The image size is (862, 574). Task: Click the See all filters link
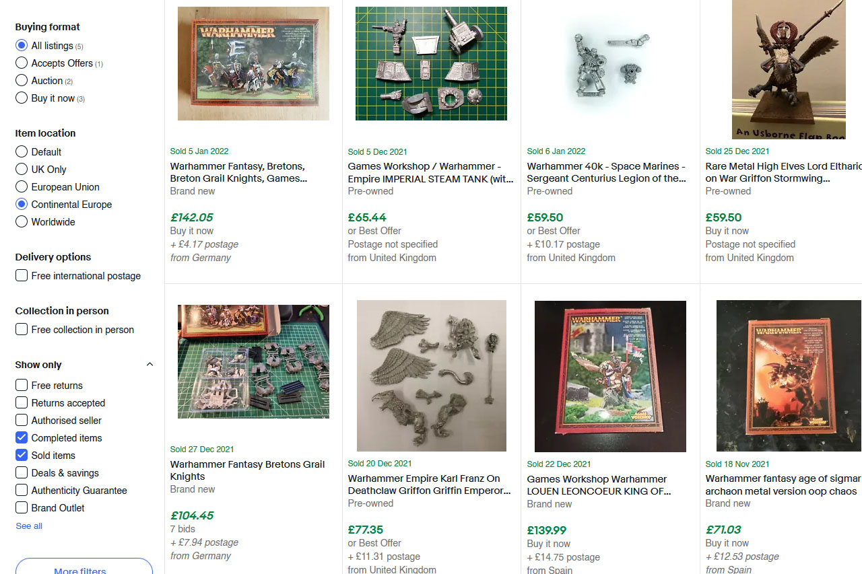pyautogui.click(x=29, y=526)
